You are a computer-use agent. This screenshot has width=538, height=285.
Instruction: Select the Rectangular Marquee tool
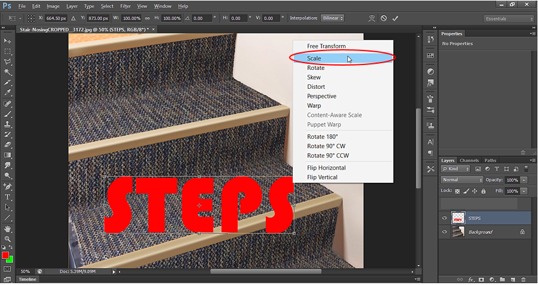7,52
